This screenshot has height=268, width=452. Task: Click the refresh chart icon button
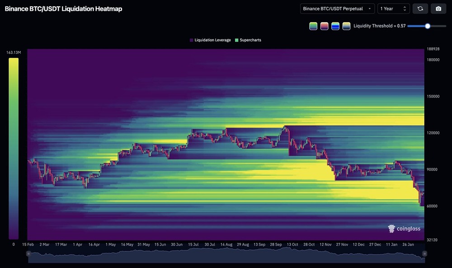pyautogui.click(x=420, y=9)
